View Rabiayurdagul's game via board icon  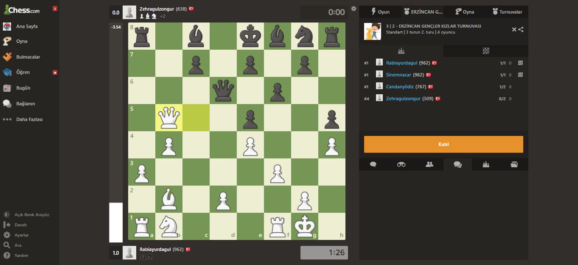click(x=520, y=63)
